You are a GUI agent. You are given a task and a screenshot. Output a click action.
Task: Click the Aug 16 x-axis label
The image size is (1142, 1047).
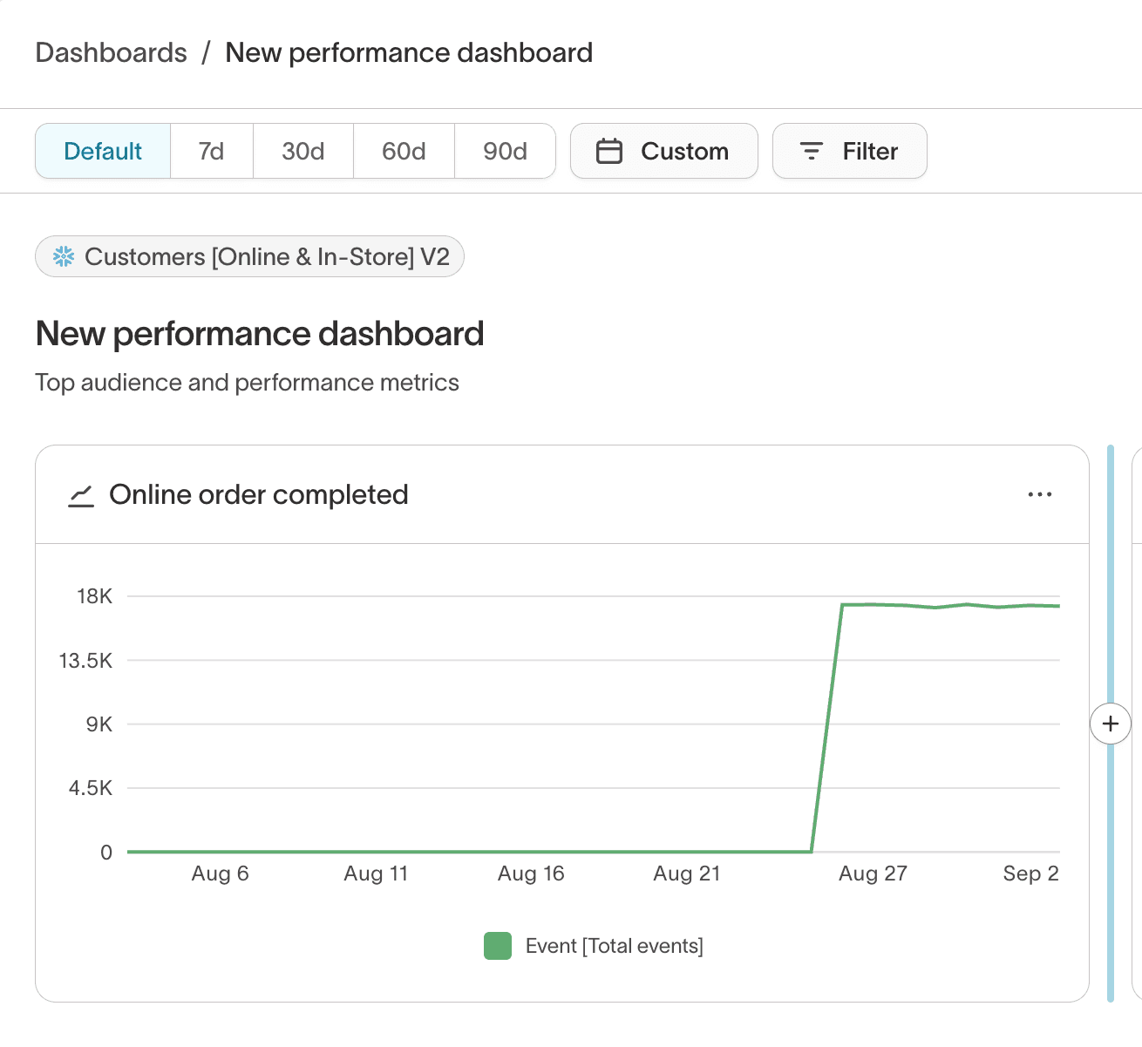tap(531, 874)
